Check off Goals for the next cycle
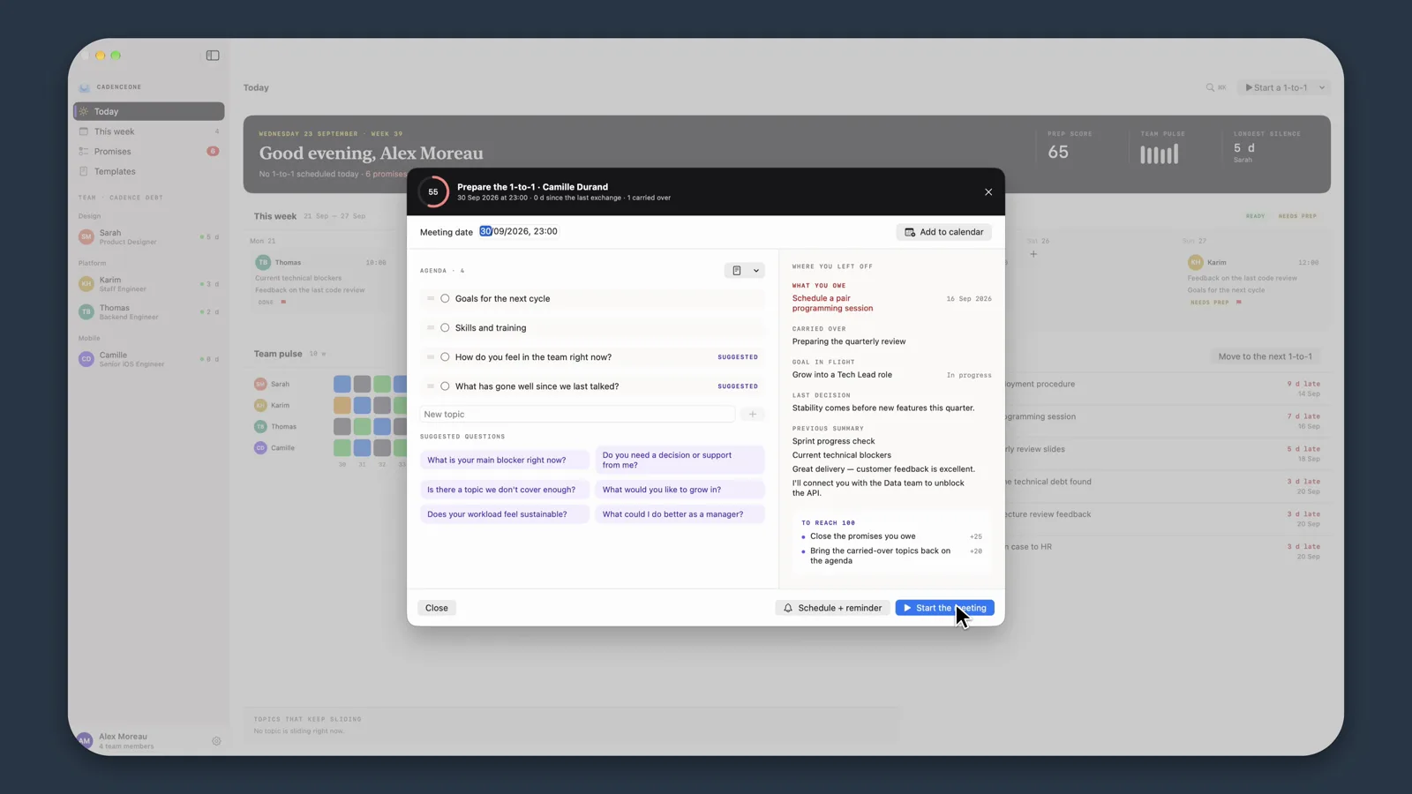The height and width of the screenshot is (794, 1412). coord(445,298)
